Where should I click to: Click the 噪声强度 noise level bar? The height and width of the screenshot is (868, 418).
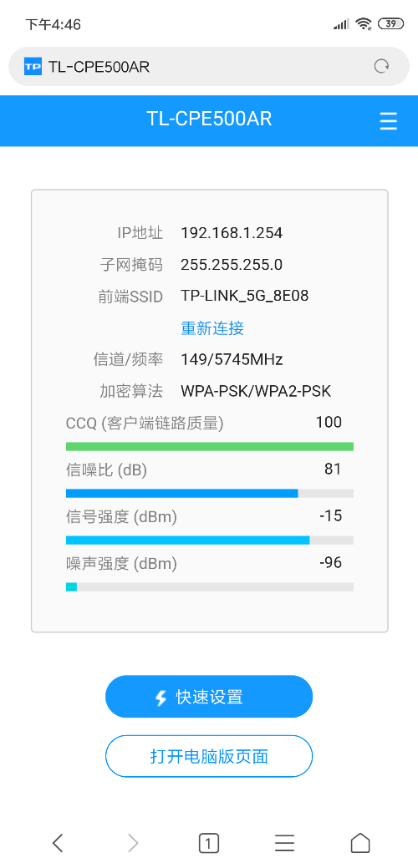pyautogui.click(x=209, y=586)
